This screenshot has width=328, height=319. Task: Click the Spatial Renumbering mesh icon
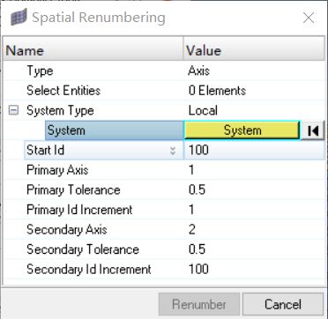click(x=19, y=17)
